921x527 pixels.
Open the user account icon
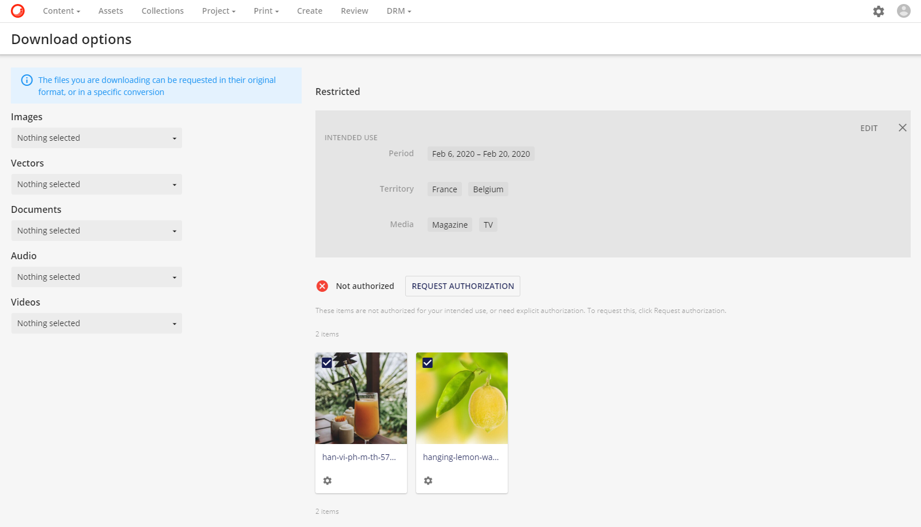click(903, 11)
